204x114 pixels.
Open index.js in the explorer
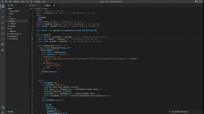pyautogui.click(x=12, y=26)
